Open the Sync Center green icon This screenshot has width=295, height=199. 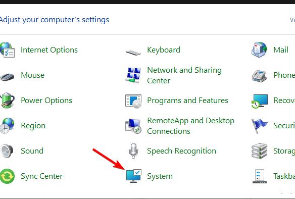(x=7, y=176)
